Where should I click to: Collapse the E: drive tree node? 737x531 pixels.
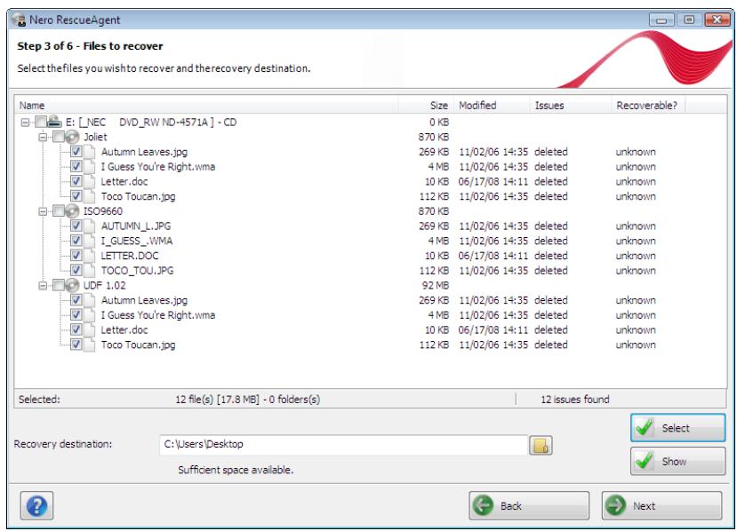pyautogui.click(x=26, y=123)
